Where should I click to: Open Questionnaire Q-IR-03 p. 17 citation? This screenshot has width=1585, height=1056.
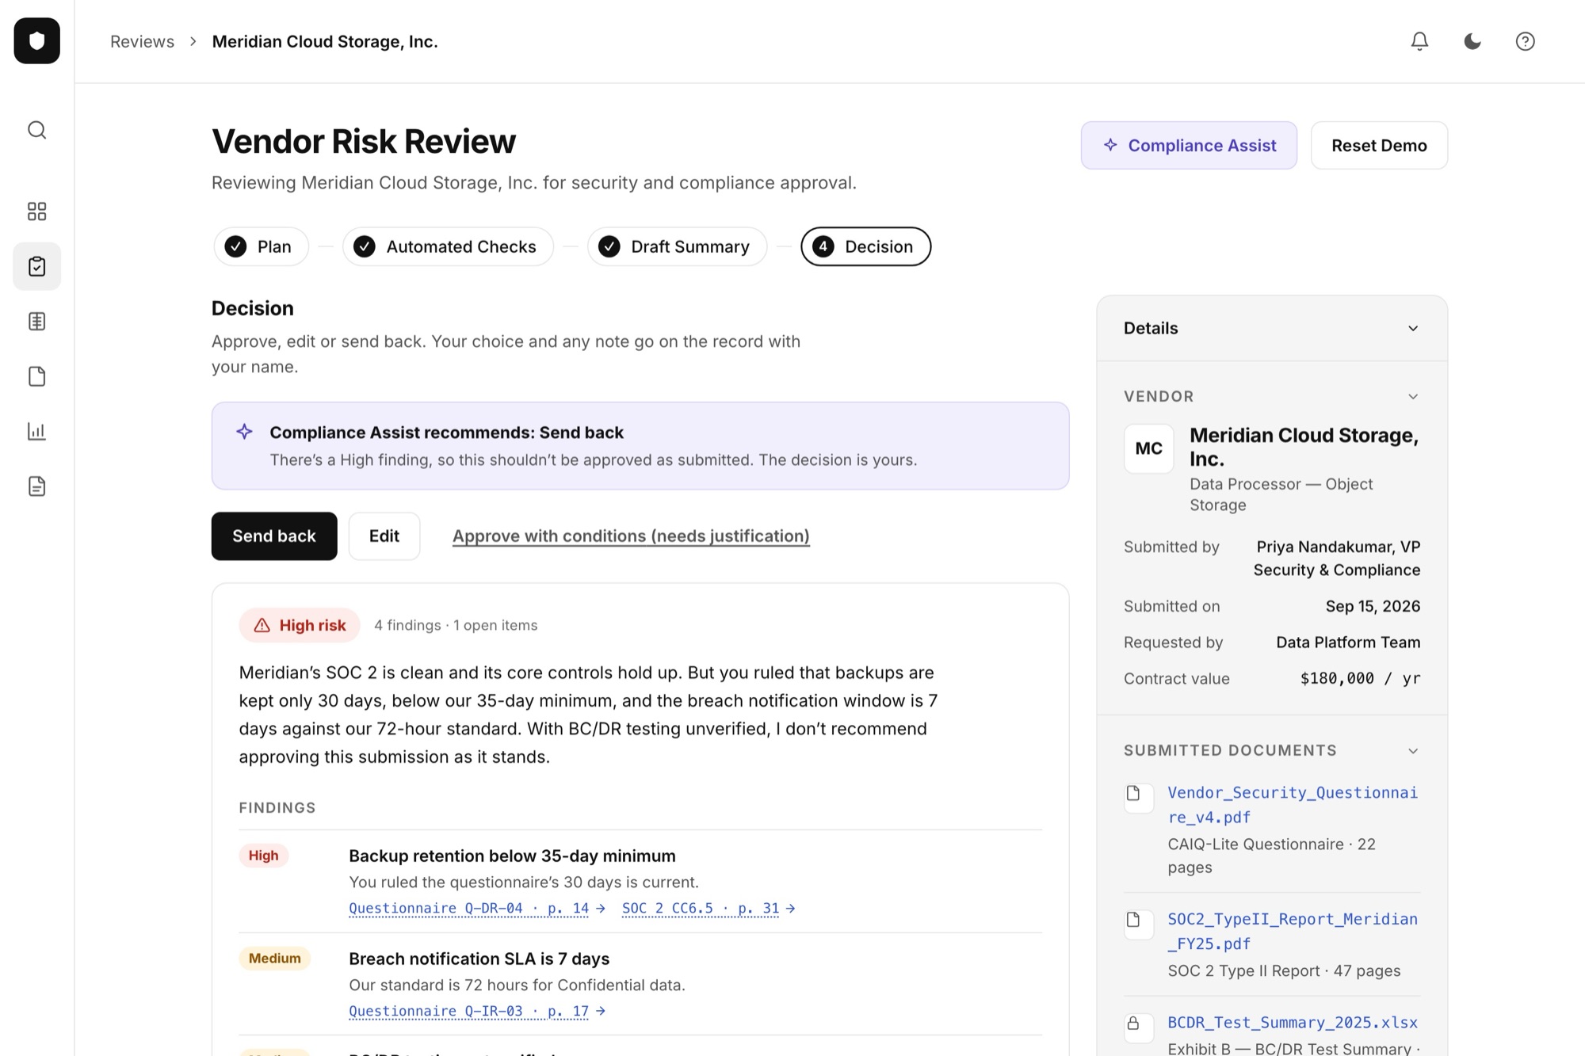tap(477, 1011)
